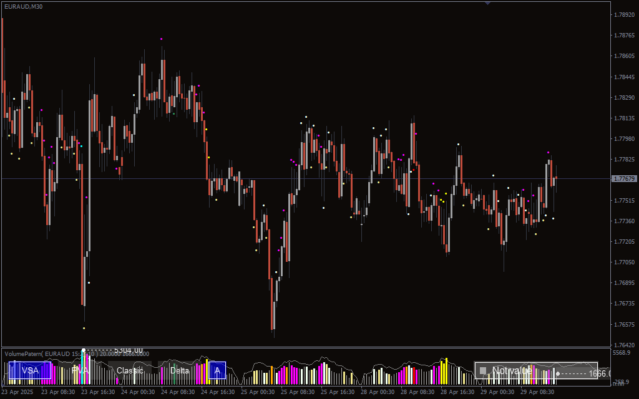Select the PVA volume mode
The image size is (639, 399).
pos(80,370)
